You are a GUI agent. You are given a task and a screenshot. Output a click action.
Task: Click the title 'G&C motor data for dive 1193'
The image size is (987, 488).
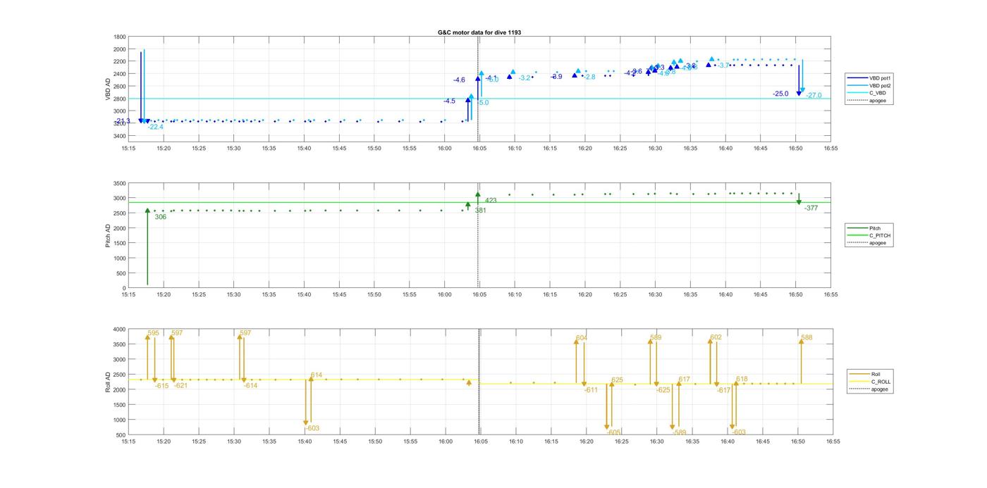tap(479, 32)
